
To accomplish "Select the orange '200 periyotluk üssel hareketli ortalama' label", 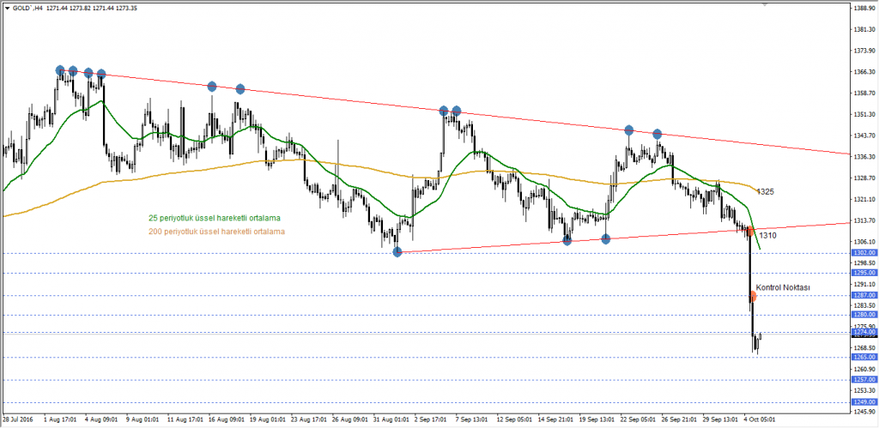I will click(216, 231).
